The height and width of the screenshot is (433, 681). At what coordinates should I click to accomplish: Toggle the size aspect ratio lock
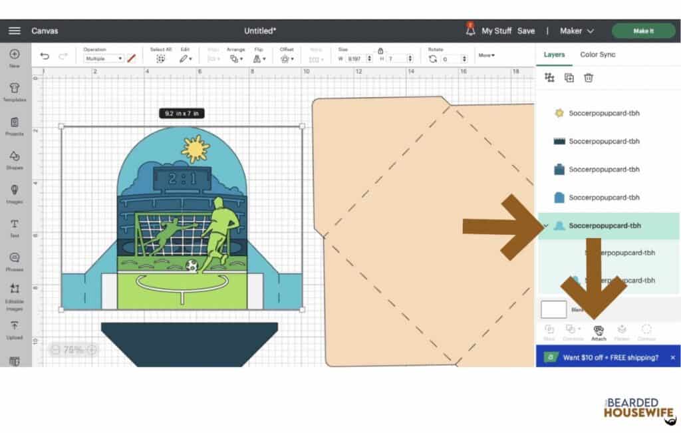pos(380,51)
